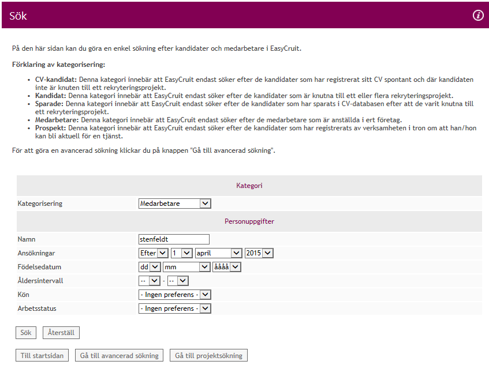The width and height of the screenshot is (489, 365).
Task: Open the Arbetsstatus preference dropdown
Action: (174, 308)
